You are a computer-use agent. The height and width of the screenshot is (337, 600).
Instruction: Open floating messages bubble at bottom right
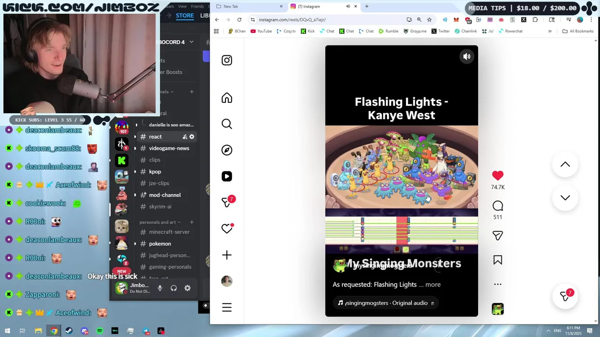pos(566,296)
